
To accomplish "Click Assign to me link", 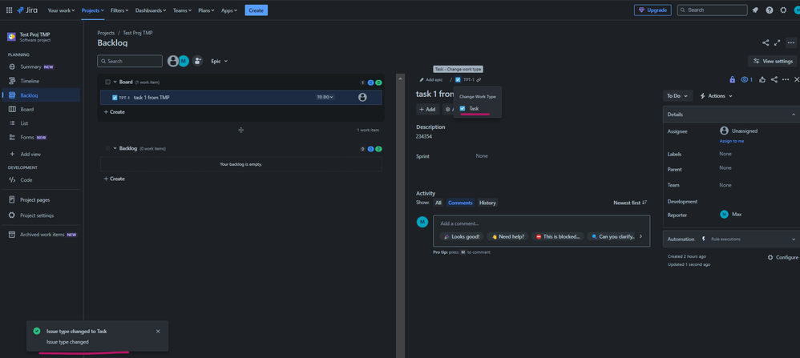I will (x=732, y=141).
